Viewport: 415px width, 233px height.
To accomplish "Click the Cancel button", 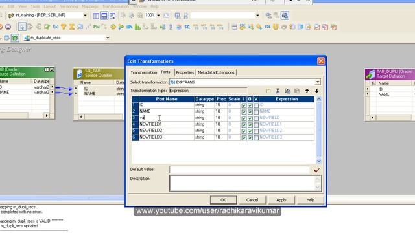I will [252, 200].
